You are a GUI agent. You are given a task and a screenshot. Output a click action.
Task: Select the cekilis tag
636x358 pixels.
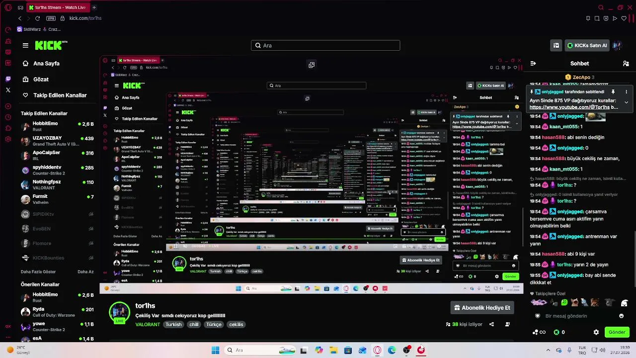[236, 325]
